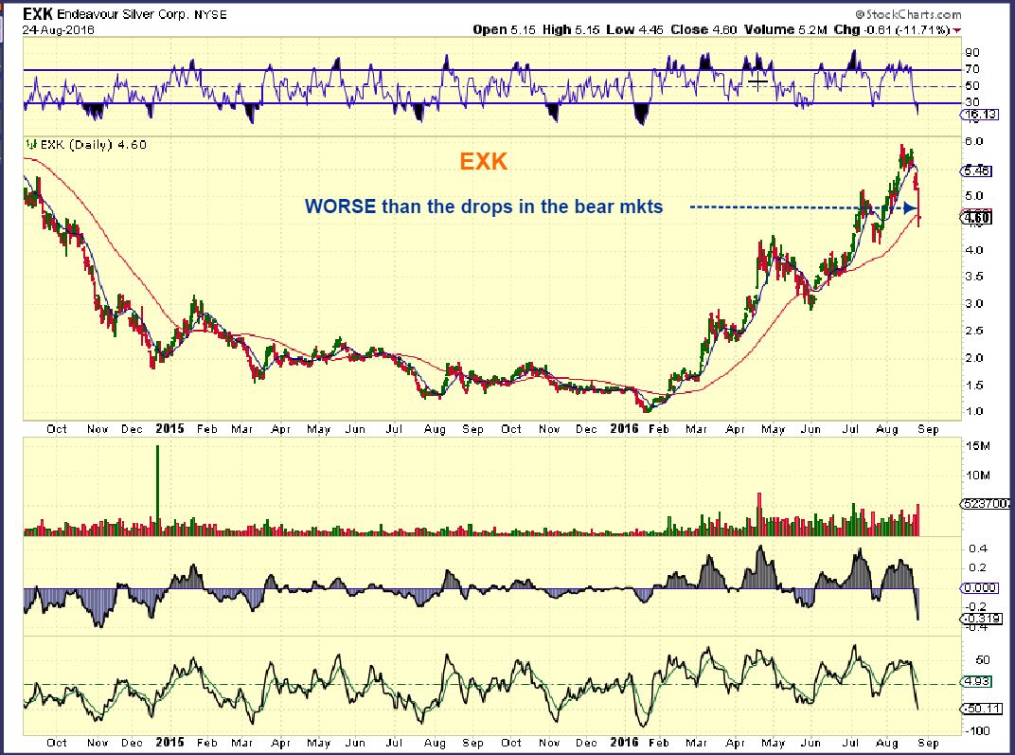This screenshot has width=1015, height=755.
Task: Click the -50.11 oscillator value tag
Action: pyautogui.click(x=983, y=709)
